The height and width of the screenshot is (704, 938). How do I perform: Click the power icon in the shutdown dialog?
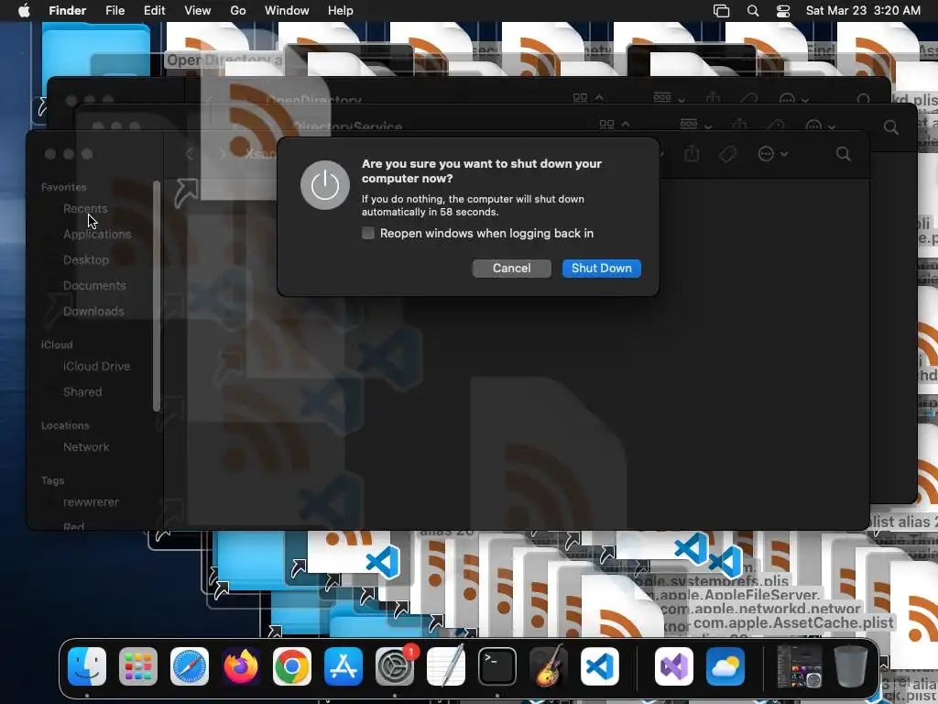pyautogui.click(x=325, y=185)
